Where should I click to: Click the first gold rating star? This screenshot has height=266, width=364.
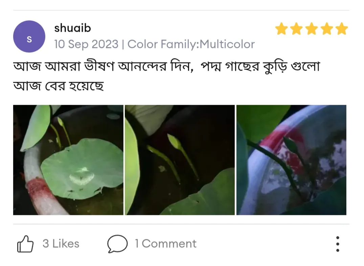(281, 29)
